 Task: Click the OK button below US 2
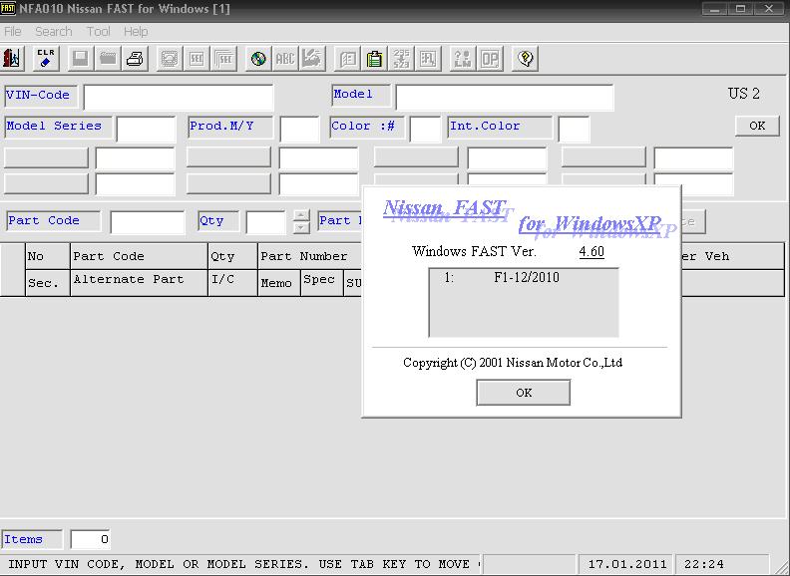[x=757, y=126]
